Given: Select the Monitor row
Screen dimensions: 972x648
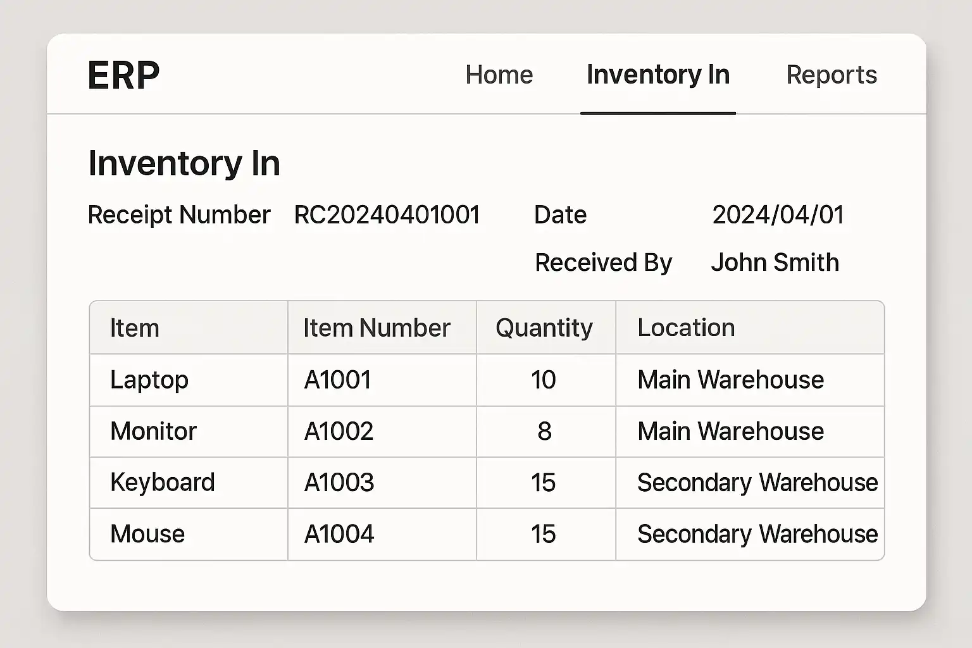Looking at the screenshot, I should coord(153,432).
